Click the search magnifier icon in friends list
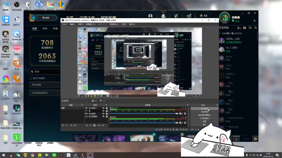Viewport: 282px width, 158px height. [256, 28]
